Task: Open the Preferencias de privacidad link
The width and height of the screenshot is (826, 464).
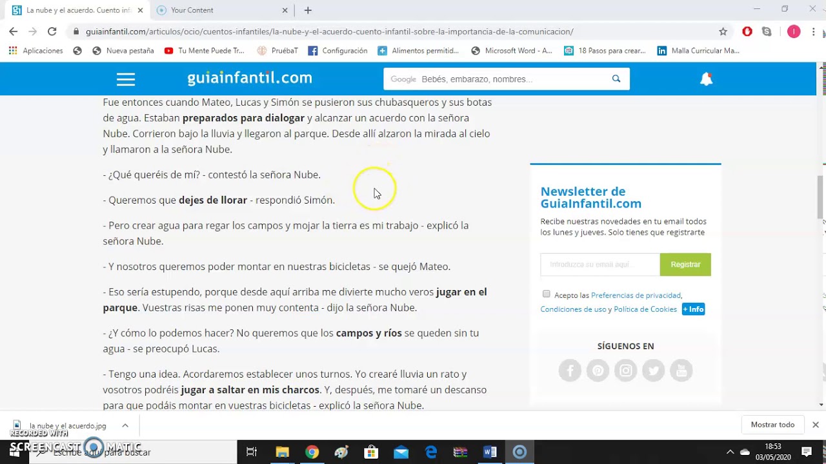Action: (x=636, y=295)
